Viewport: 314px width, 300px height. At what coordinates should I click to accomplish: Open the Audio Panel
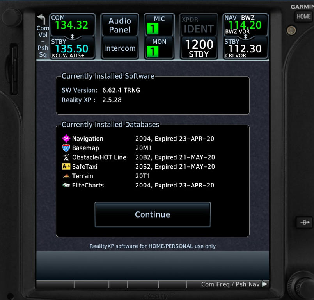[120, 25]
